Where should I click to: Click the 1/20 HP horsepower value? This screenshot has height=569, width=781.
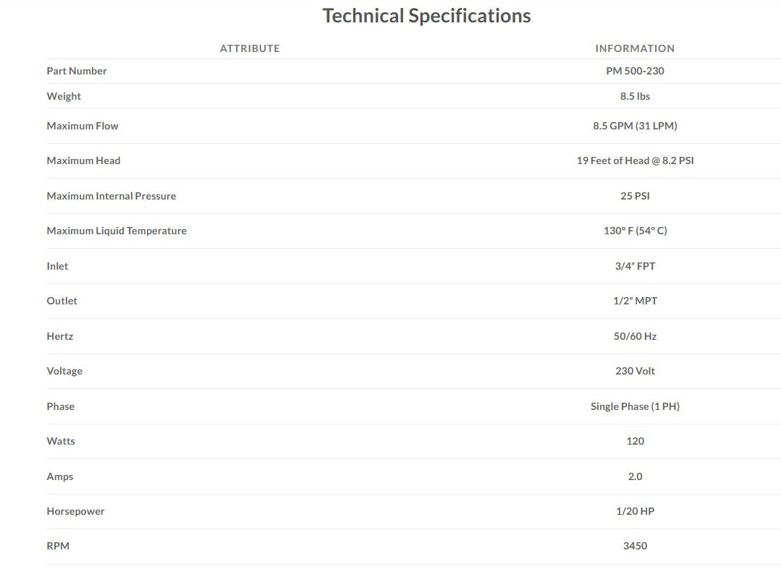click(x=635, y=511)
